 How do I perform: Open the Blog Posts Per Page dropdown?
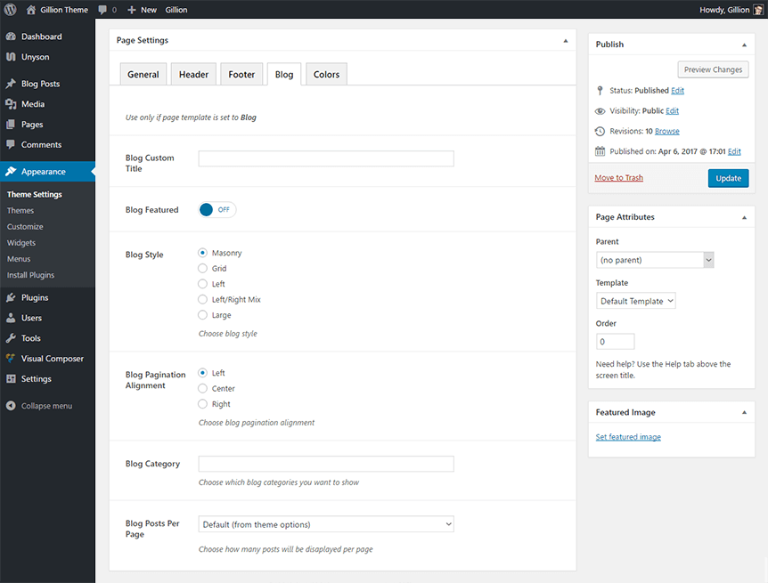point(326,525)
